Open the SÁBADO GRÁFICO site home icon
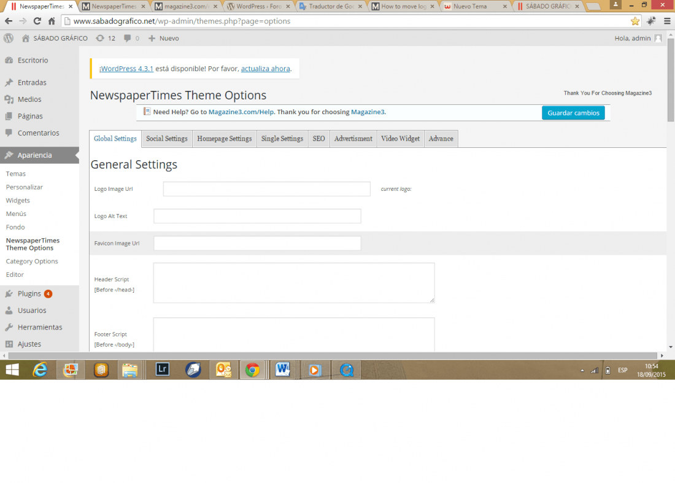 (x=25, y=38)
